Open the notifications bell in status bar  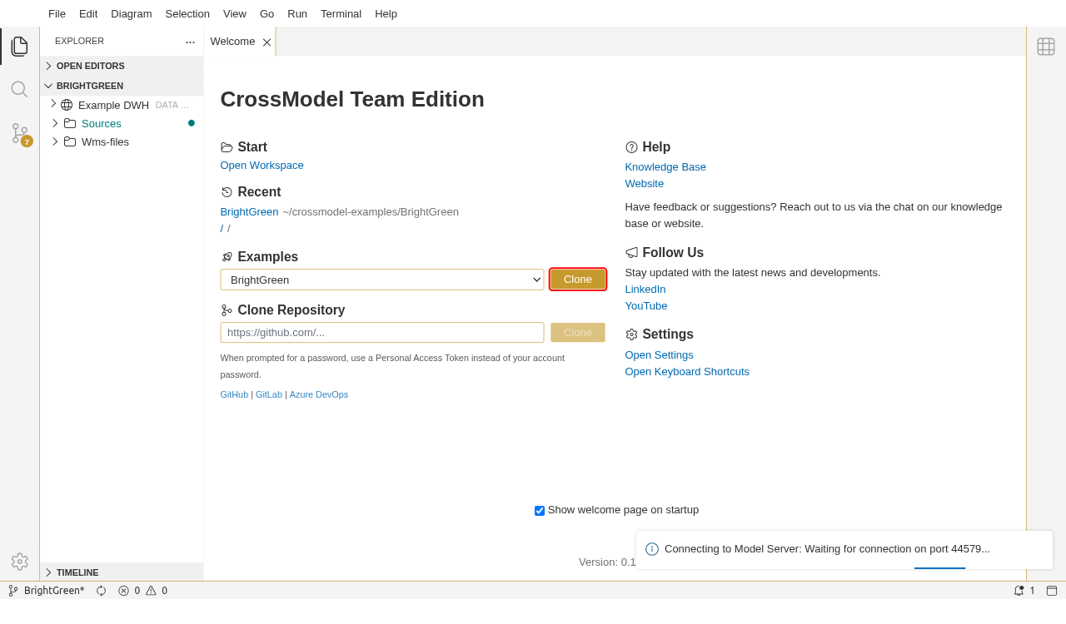click(1019, 591)
